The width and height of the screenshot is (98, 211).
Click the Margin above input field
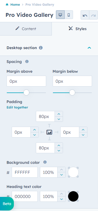[x=26, y=81]
